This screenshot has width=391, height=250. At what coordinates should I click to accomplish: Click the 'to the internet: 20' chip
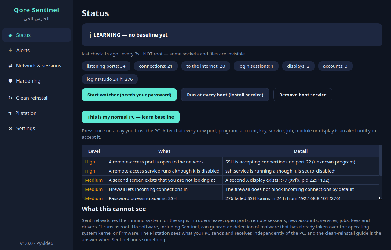point(206,66)
